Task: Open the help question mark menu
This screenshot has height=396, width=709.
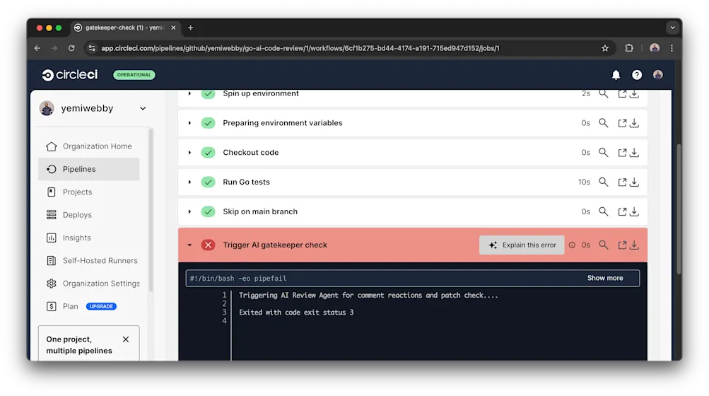Action: (637, 75)
